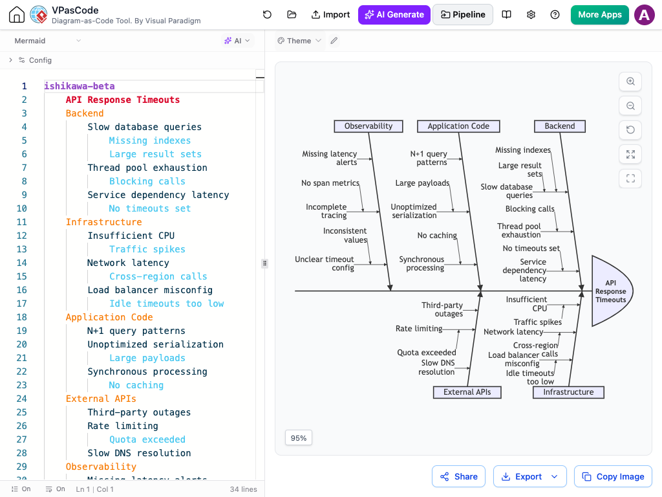Select the Observability box in diagram
The image size is (662, 497).
tap(368, 126)
